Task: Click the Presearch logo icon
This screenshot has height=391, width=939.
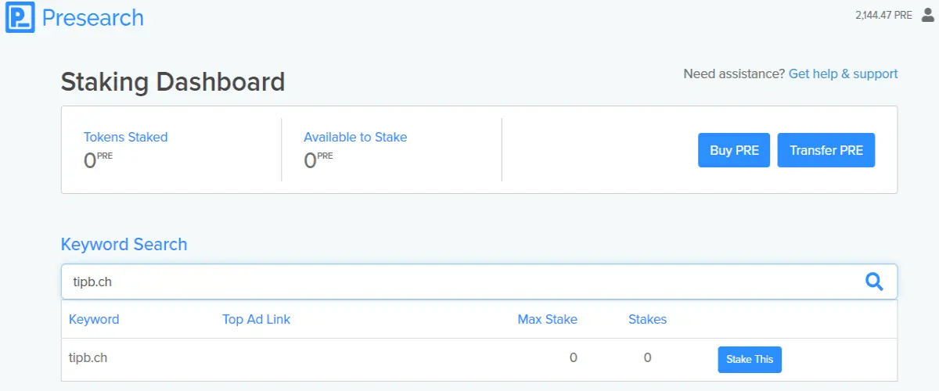Action: point(20,17)
